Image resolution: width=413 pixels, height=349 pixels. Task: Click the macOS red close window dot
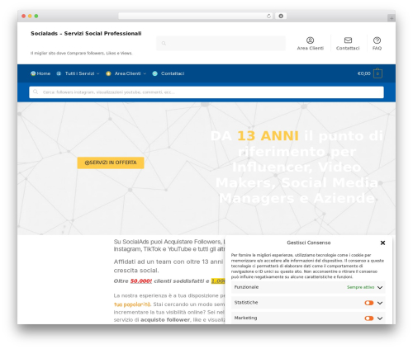pyautogui.click(x=24, y=16)
